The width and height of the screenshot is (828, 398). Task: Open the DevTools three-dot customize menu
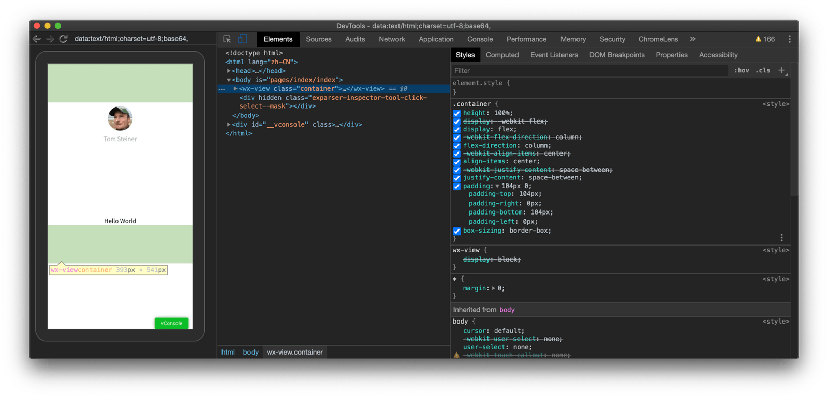coord(789,39)
